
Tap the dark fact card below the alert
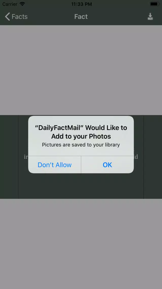tap(81, 186)
